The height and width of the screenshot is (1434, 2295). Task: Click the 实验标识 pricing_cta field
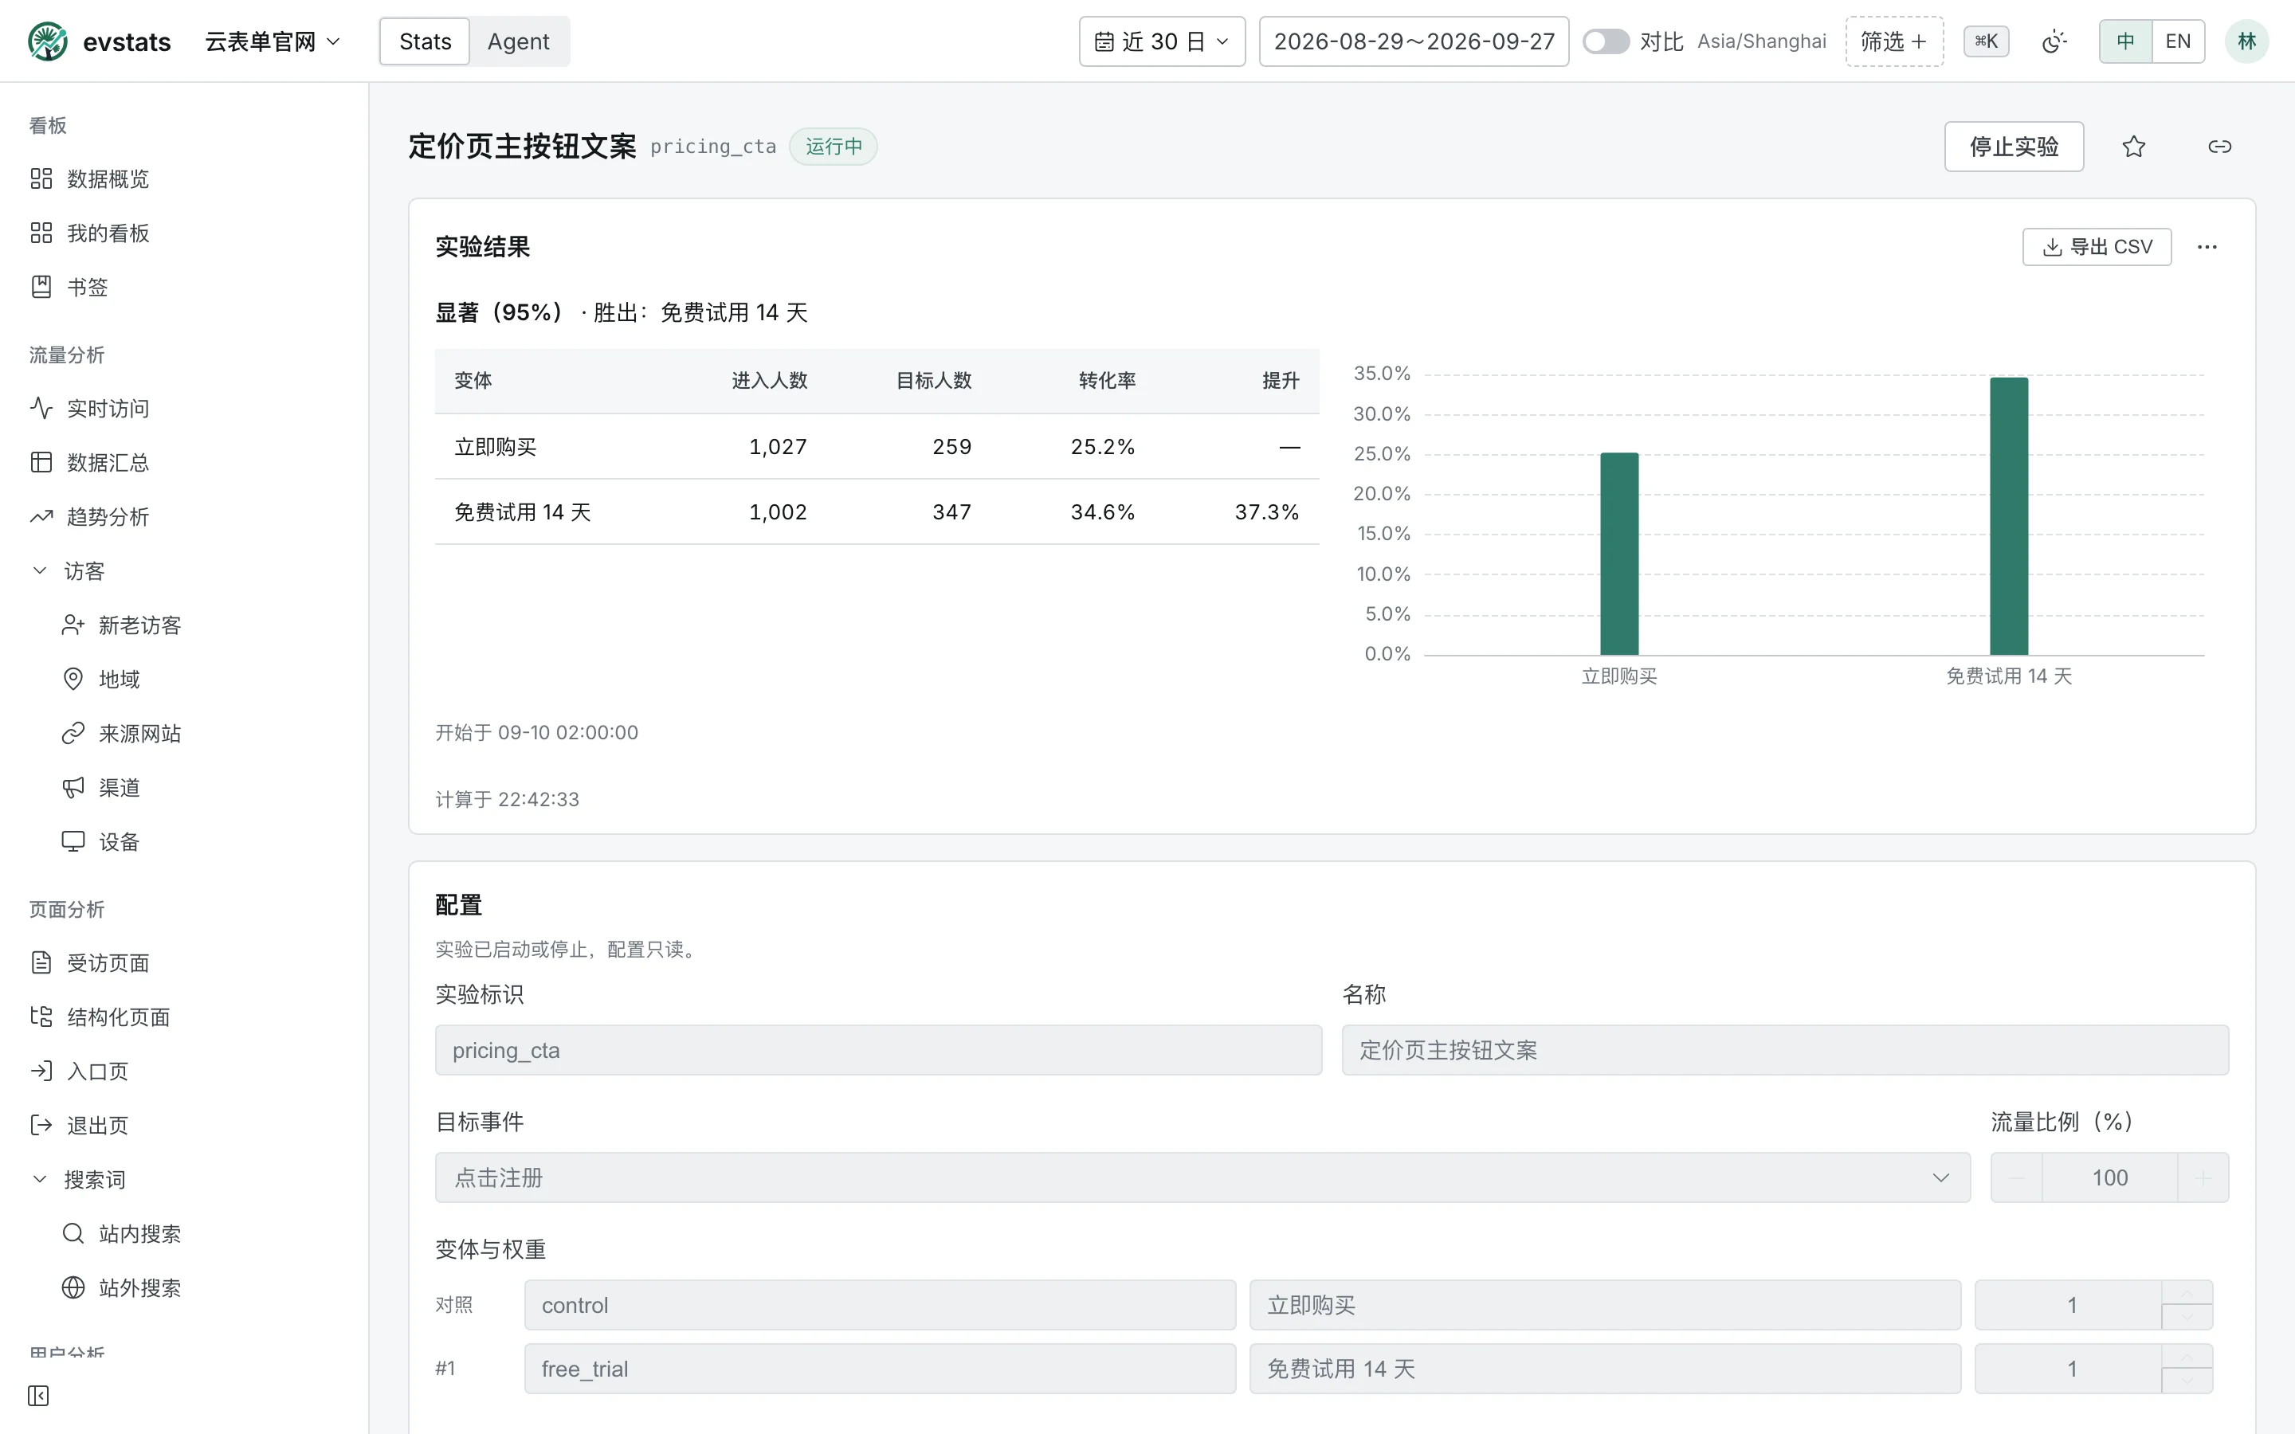click(878, 1050)
